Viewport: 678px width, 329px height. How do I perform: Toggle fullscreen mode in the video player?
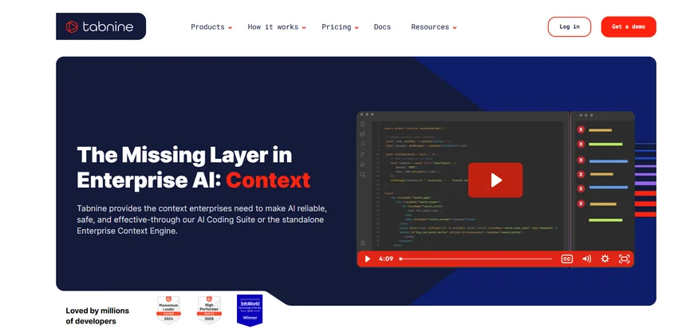[624, 259]
